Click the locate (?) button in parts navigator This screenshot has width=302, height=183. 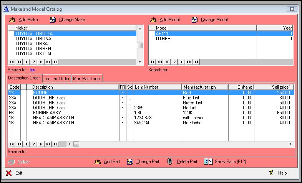[34, 144]
